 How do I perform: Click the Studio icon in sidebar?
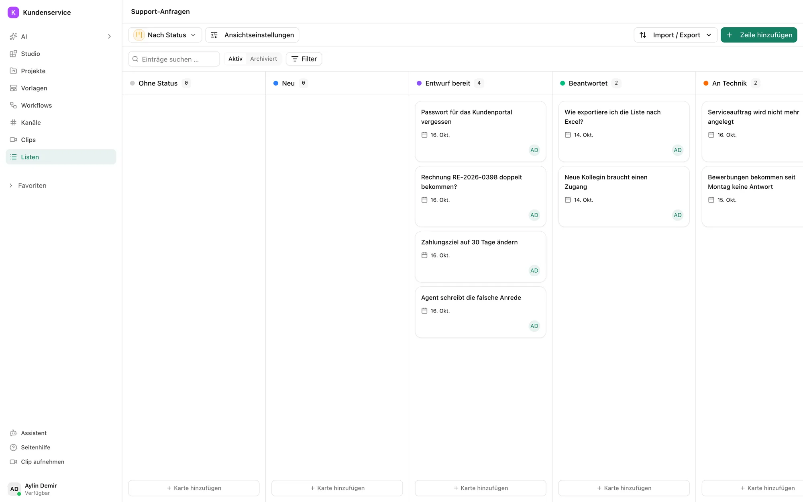[x=13, y=54]
